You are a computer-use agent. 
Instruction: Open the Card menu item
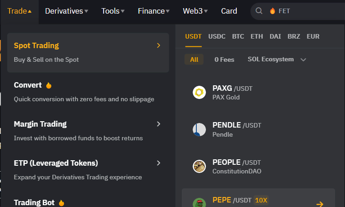(x=229, y=11)
